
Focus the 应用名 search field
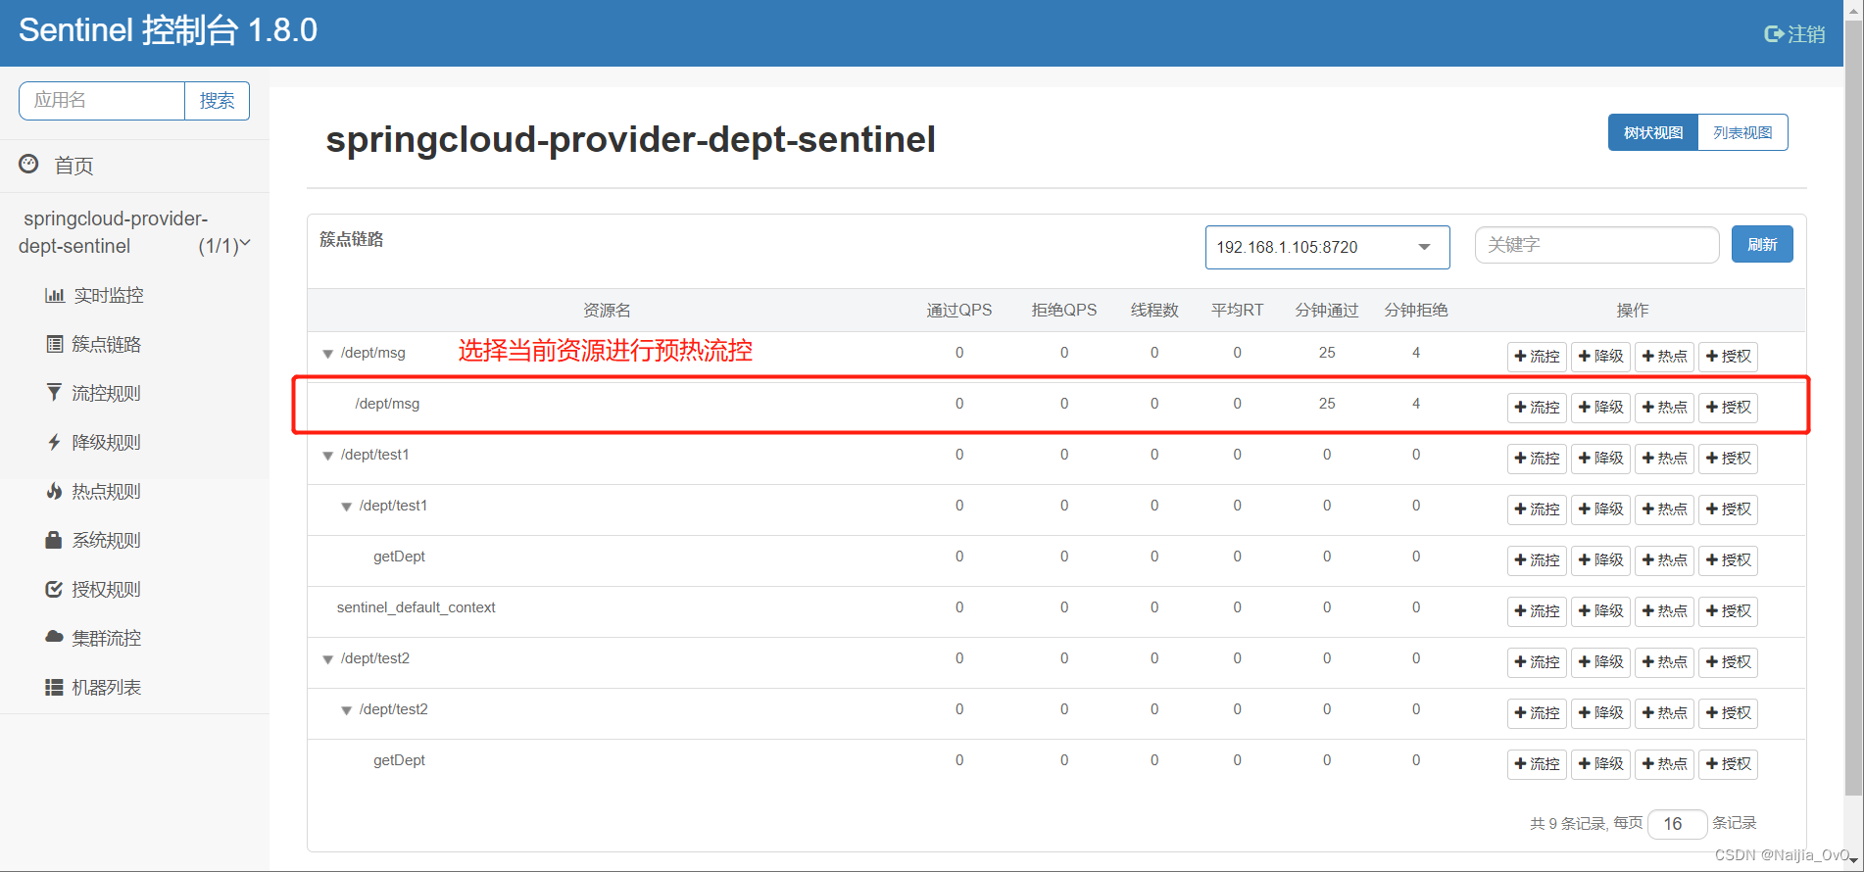(x=102, y=100)
